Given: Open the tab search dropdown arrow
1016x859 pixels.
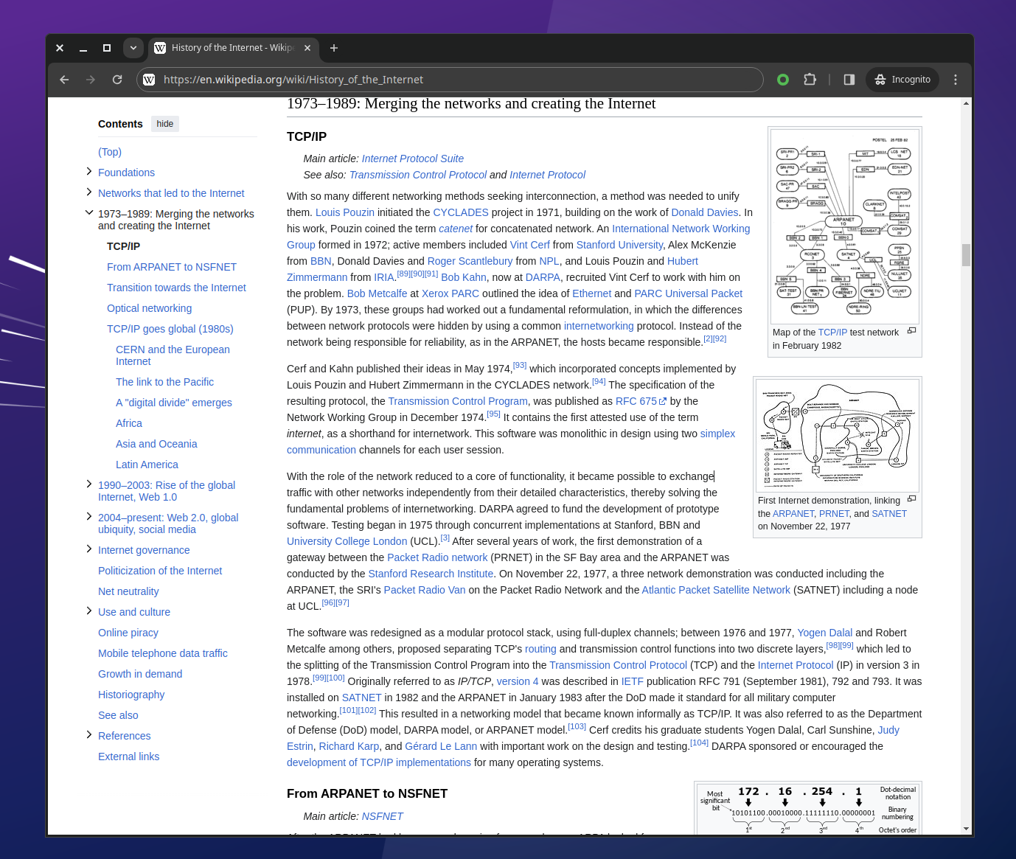Looking at the screenshot, I should coord(133,48).
